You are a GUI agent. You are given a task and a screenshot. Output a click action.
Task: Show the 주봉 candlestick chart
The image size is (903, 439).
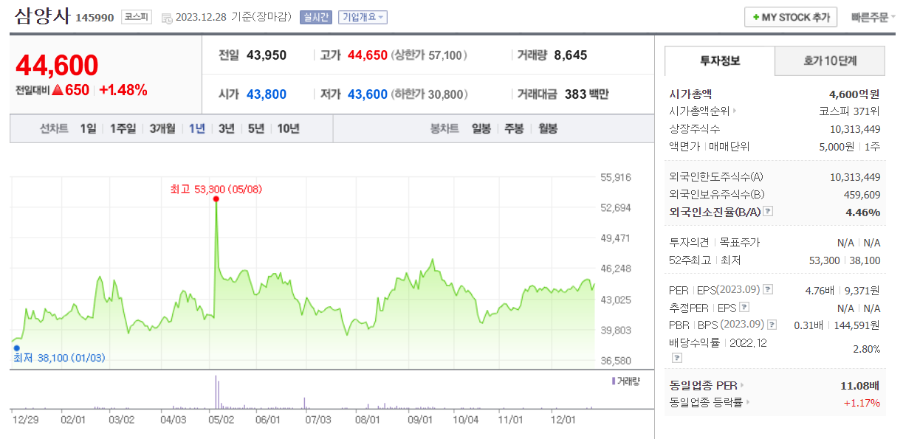pyautogui.click(x=514, y=128)
